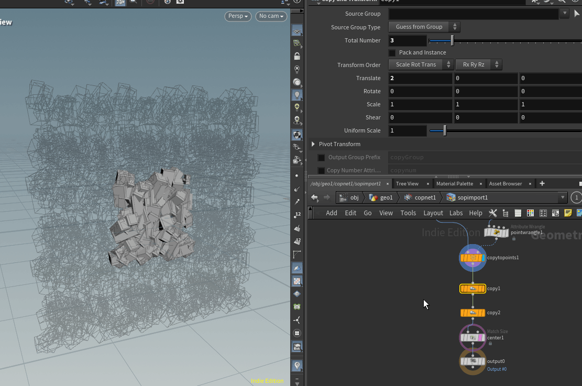
Task: Click the dotted grid layout icon in network toolbar
Action: click(x=543, y=213)
